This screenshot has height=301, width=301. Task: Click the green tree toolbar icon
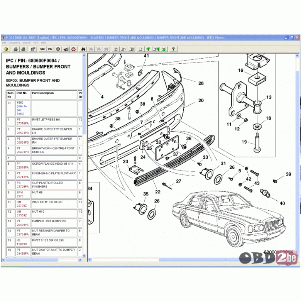(x=149, y=49)
